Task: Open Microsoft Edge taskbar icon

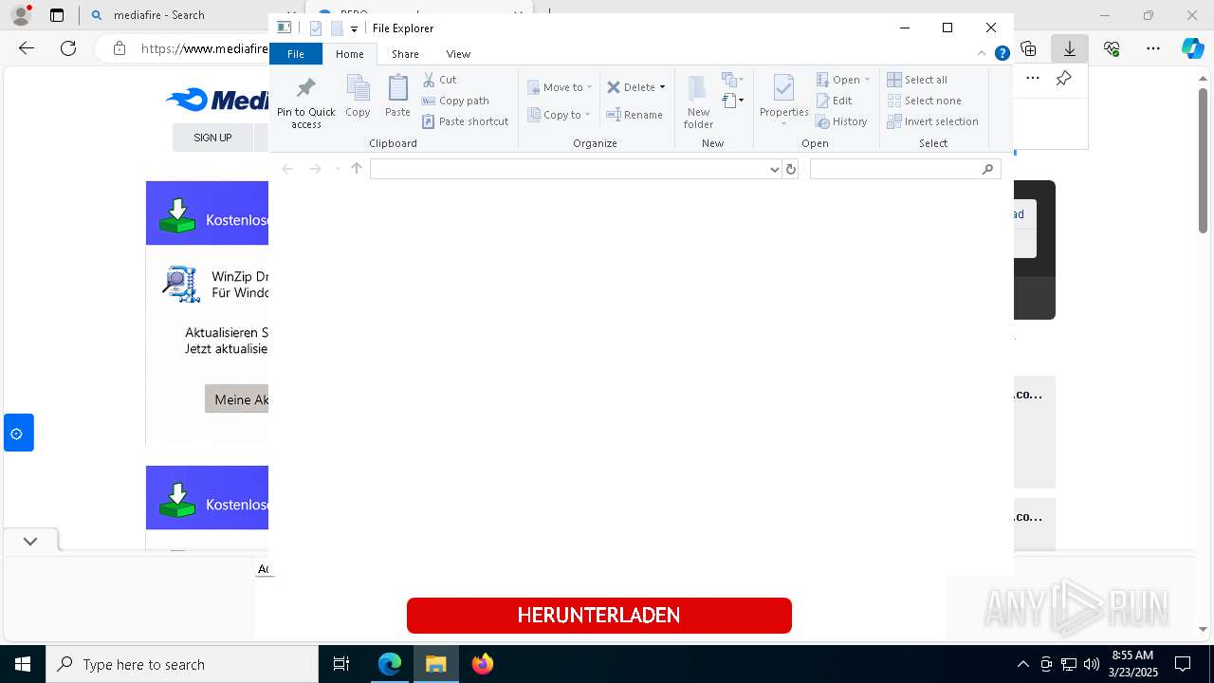Action: 390,664
